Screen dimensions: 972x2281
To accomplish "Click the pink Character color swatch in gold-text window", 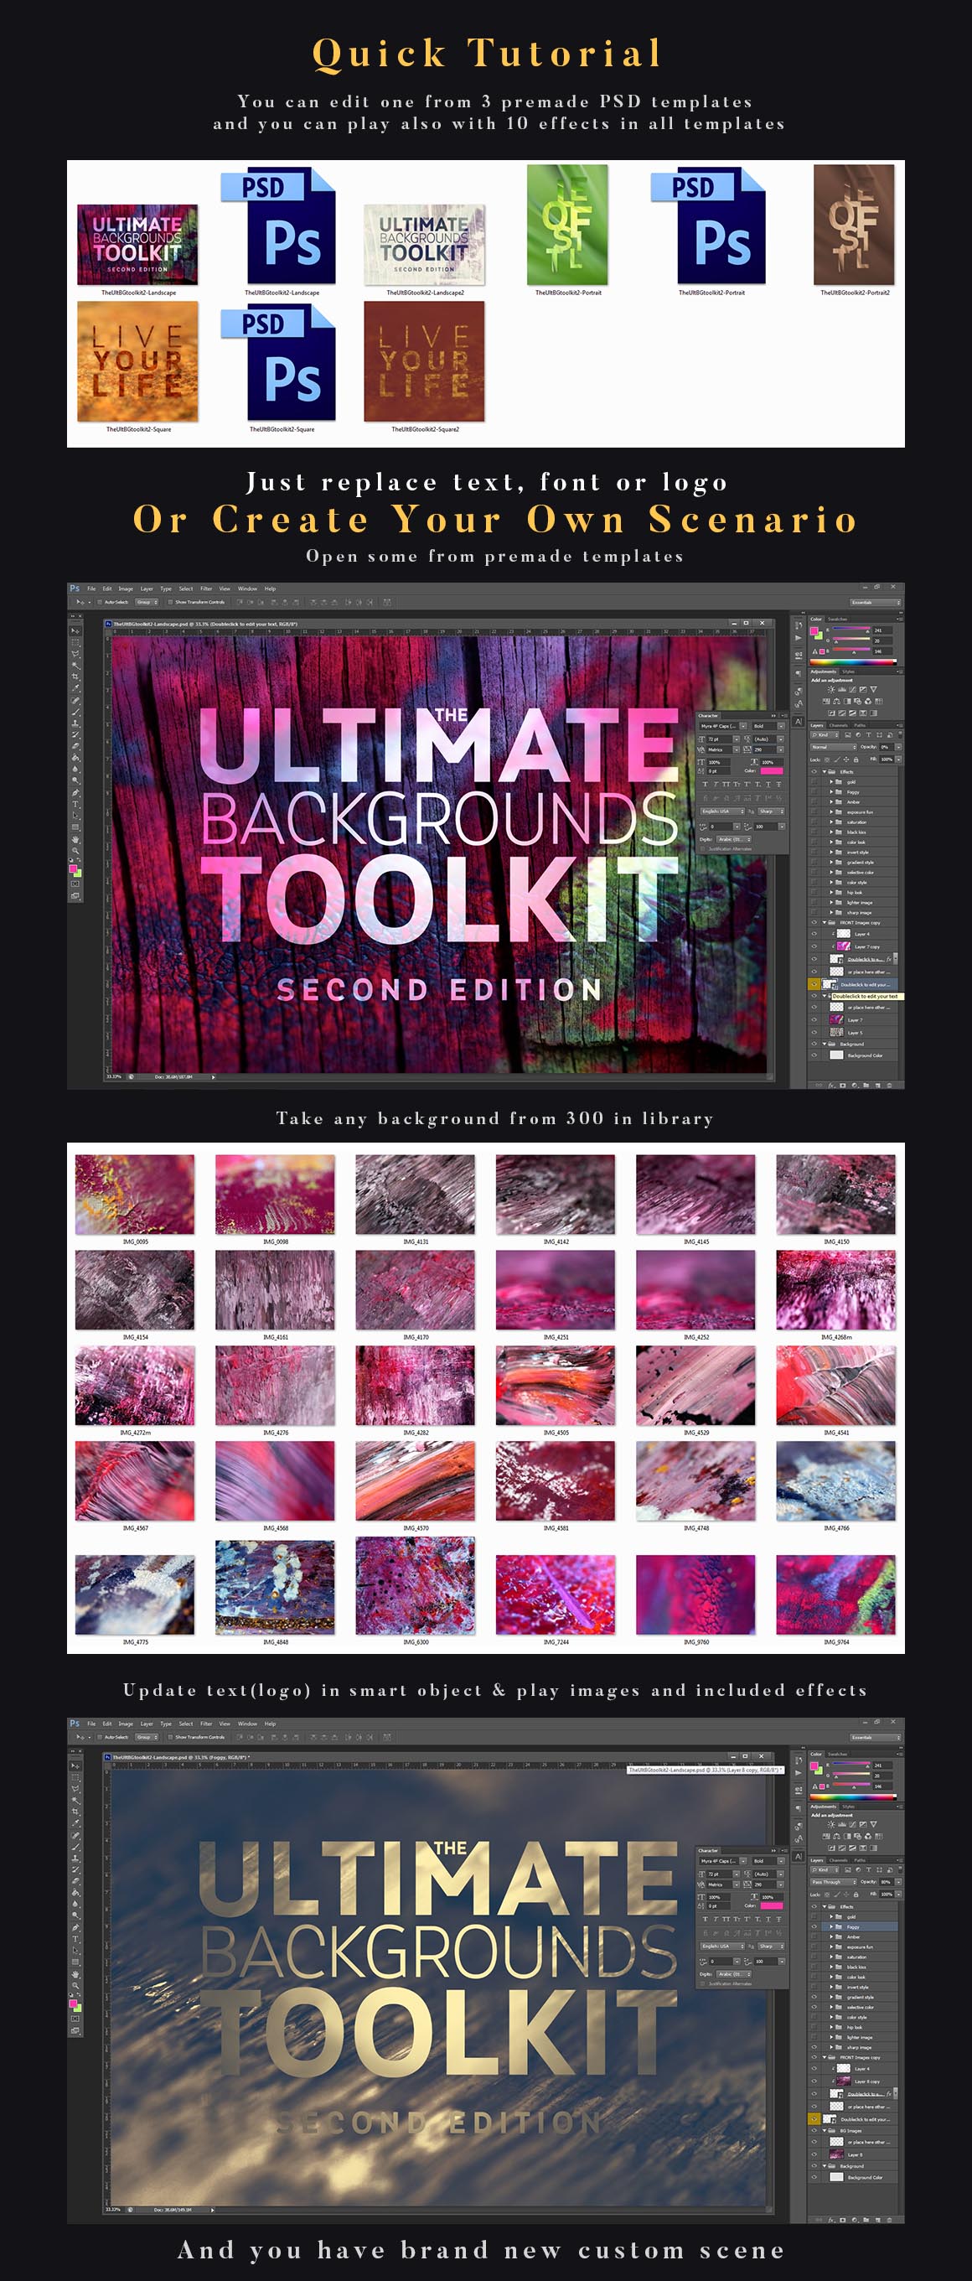I will pyautogui.click(x=771, y=1905).
